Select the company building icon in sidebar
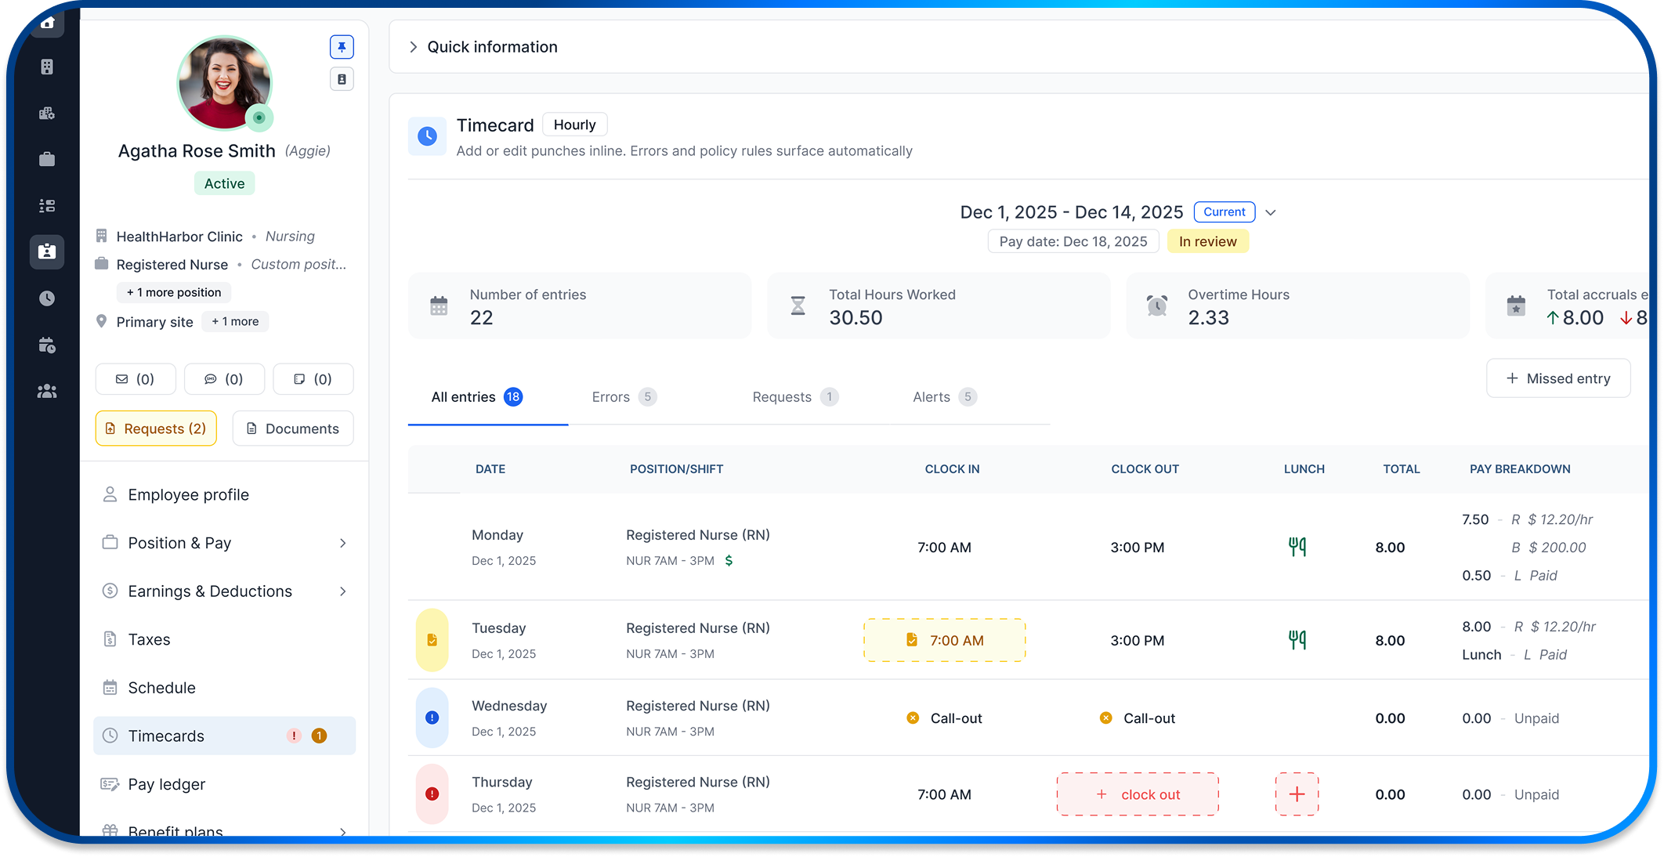The image size is (1664, 857). click(x=47, y=66)
